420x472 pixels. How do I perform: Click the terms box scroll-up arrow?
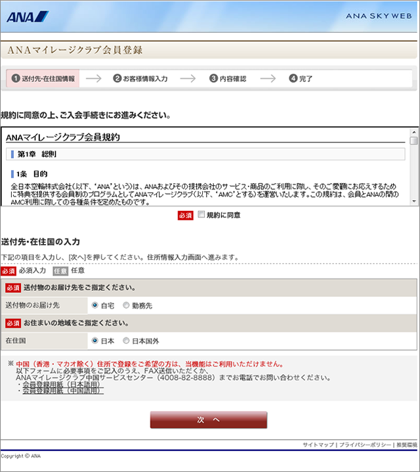tap(414, 132)
